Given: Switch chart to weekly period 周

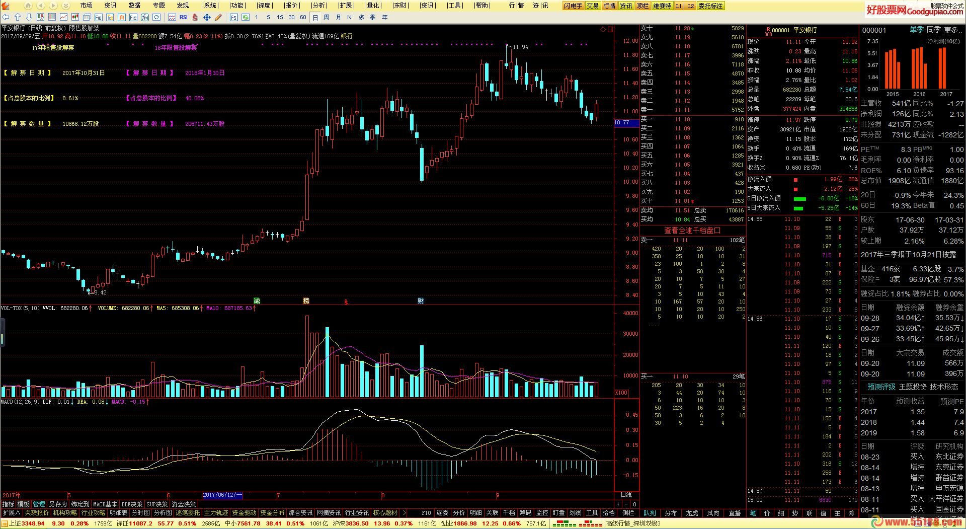Looking at the screenshot, I should [327, 17].
